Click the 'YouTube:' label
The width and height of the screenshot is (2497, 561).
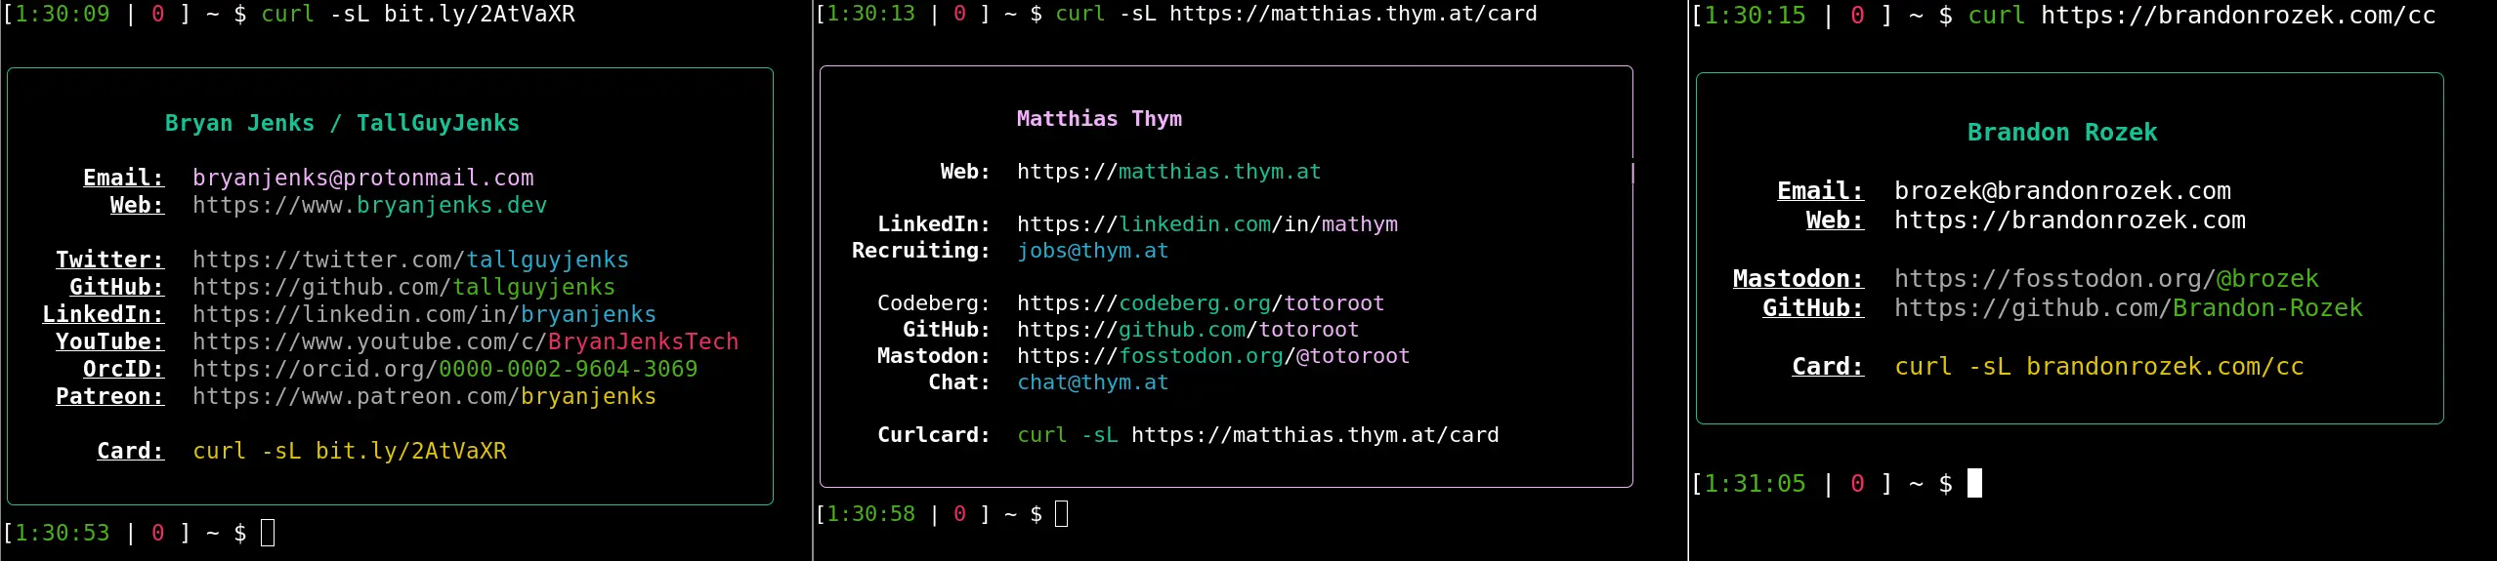point(110,341)
